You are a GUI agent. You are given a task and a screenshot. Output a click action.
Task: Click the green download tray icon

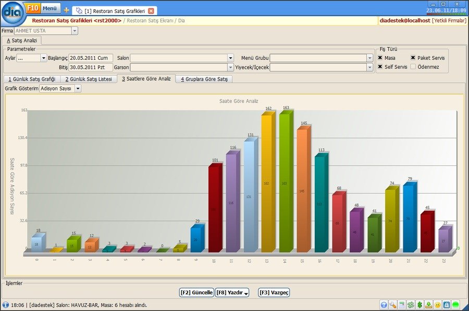coord(429,305)
